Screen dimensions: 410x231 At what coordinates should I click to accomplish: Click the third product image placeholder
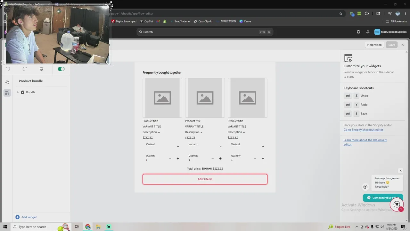[x=248, y=98]
